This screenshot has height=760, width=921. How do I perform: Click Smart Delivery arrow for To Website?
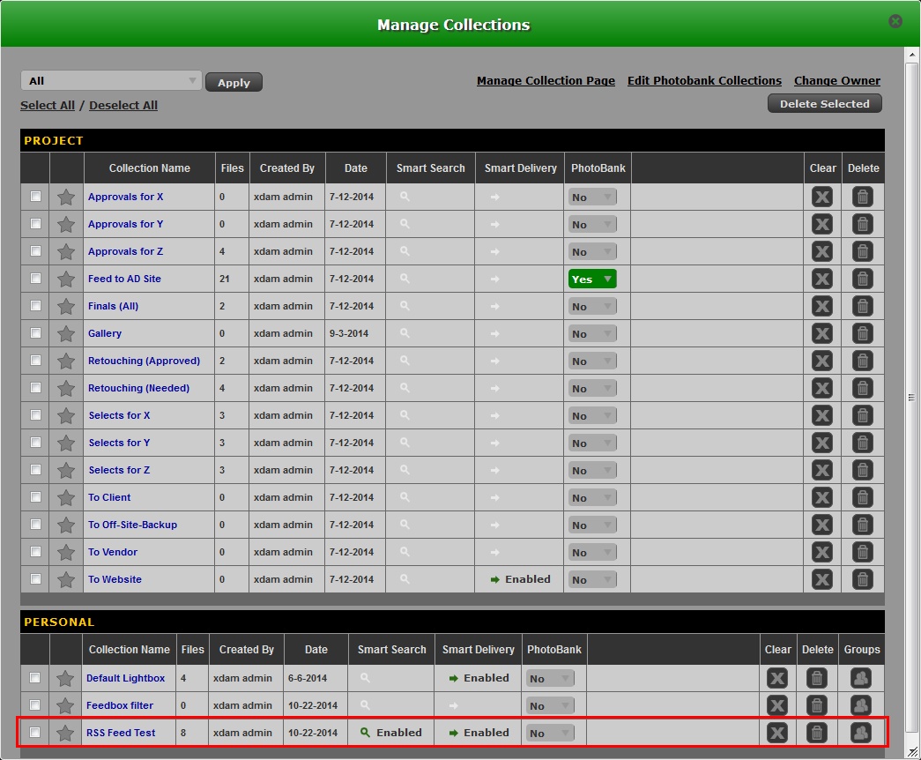495,579
